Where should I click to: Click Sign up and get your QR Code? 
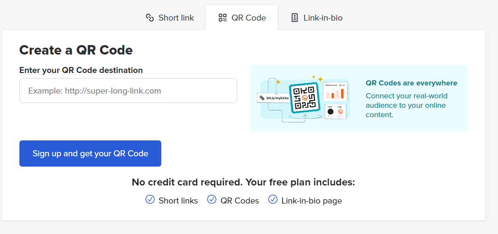(x=90, y=153)
